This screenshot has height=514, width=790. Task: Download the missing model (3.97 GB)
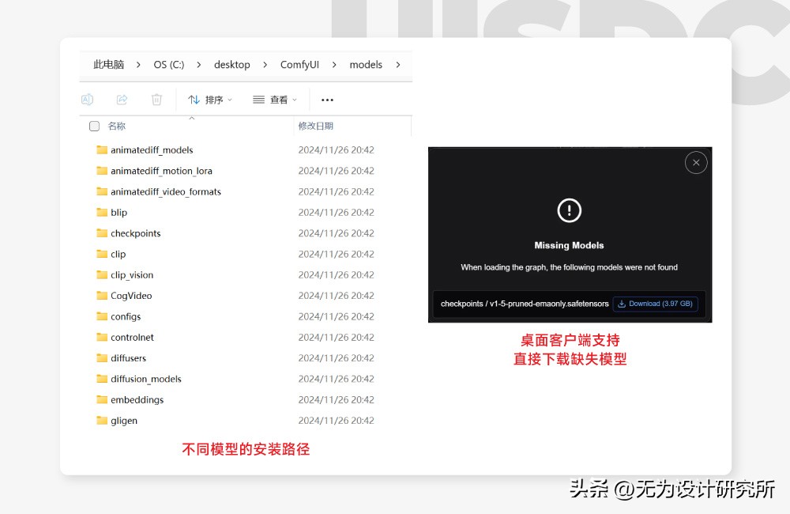655,304
